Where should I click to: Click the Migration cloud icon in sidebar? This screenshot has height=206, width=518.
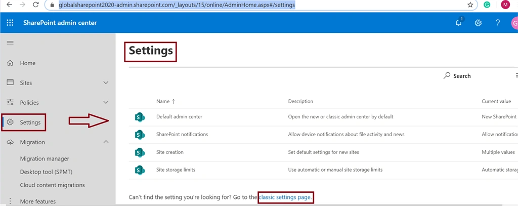click(10, 142)
